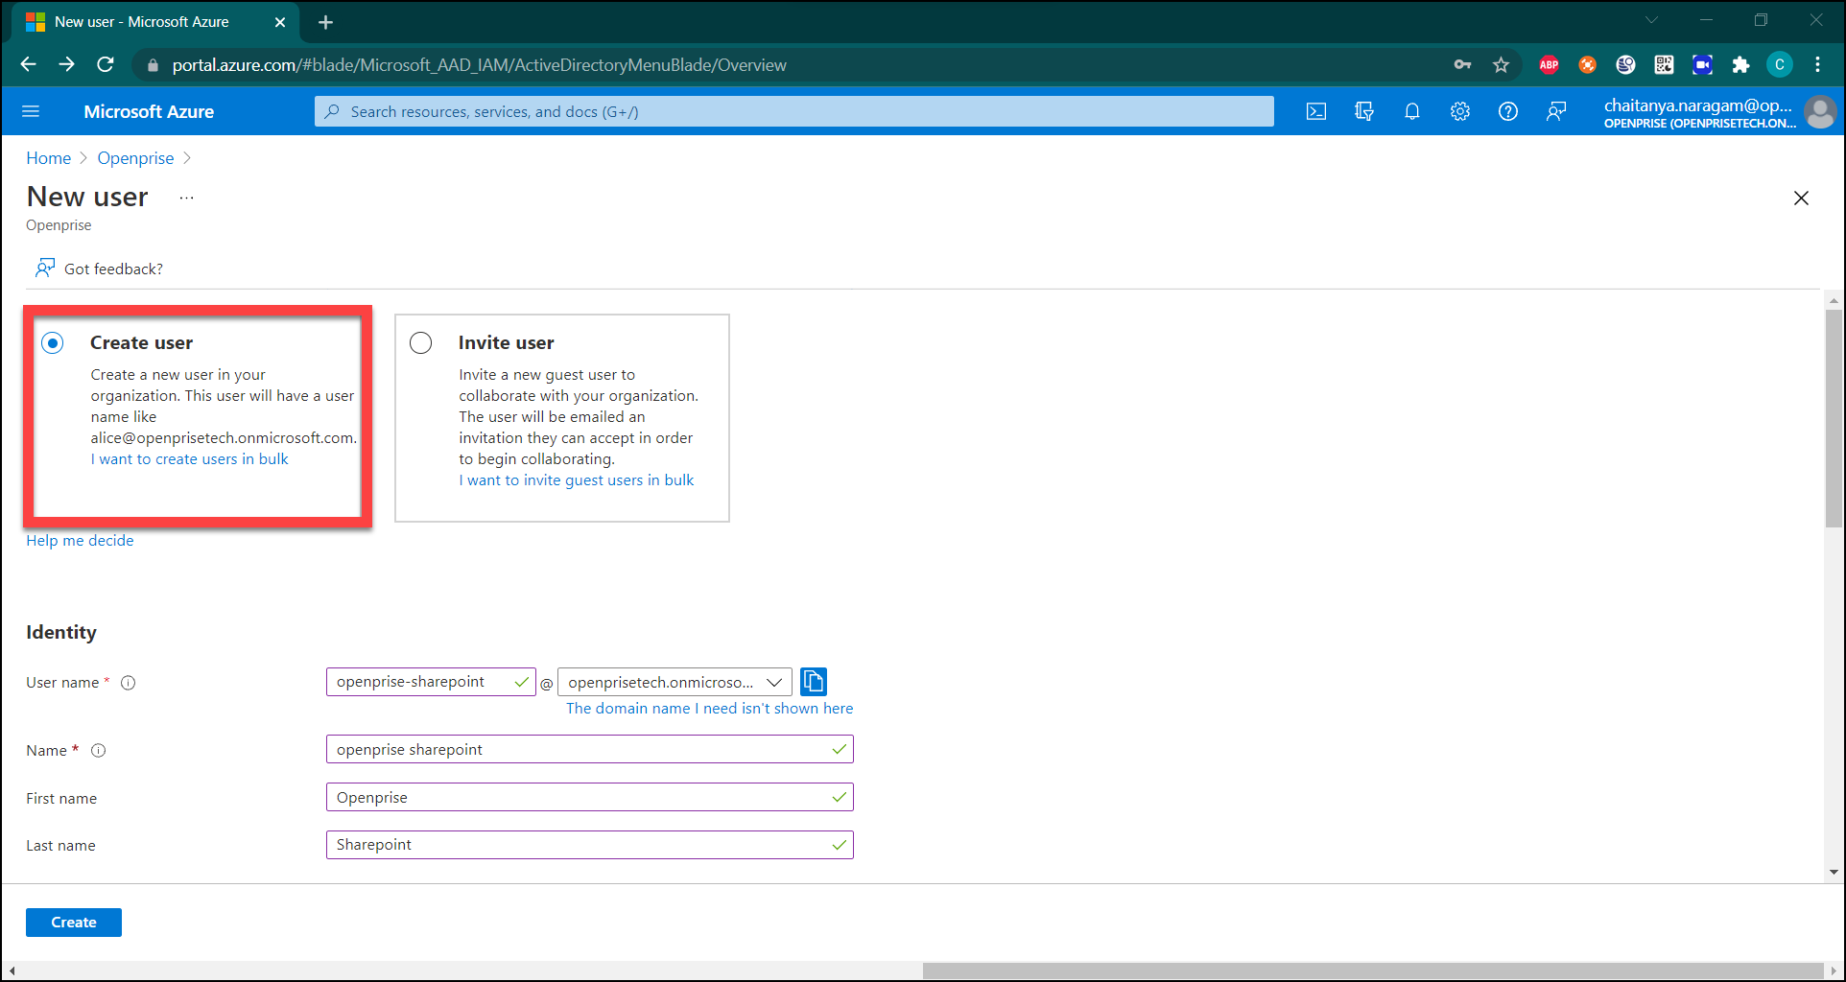This screenshot has height=982, width=1846.
Task: Go to Home breadcrumb
Action: coord(49,158)
